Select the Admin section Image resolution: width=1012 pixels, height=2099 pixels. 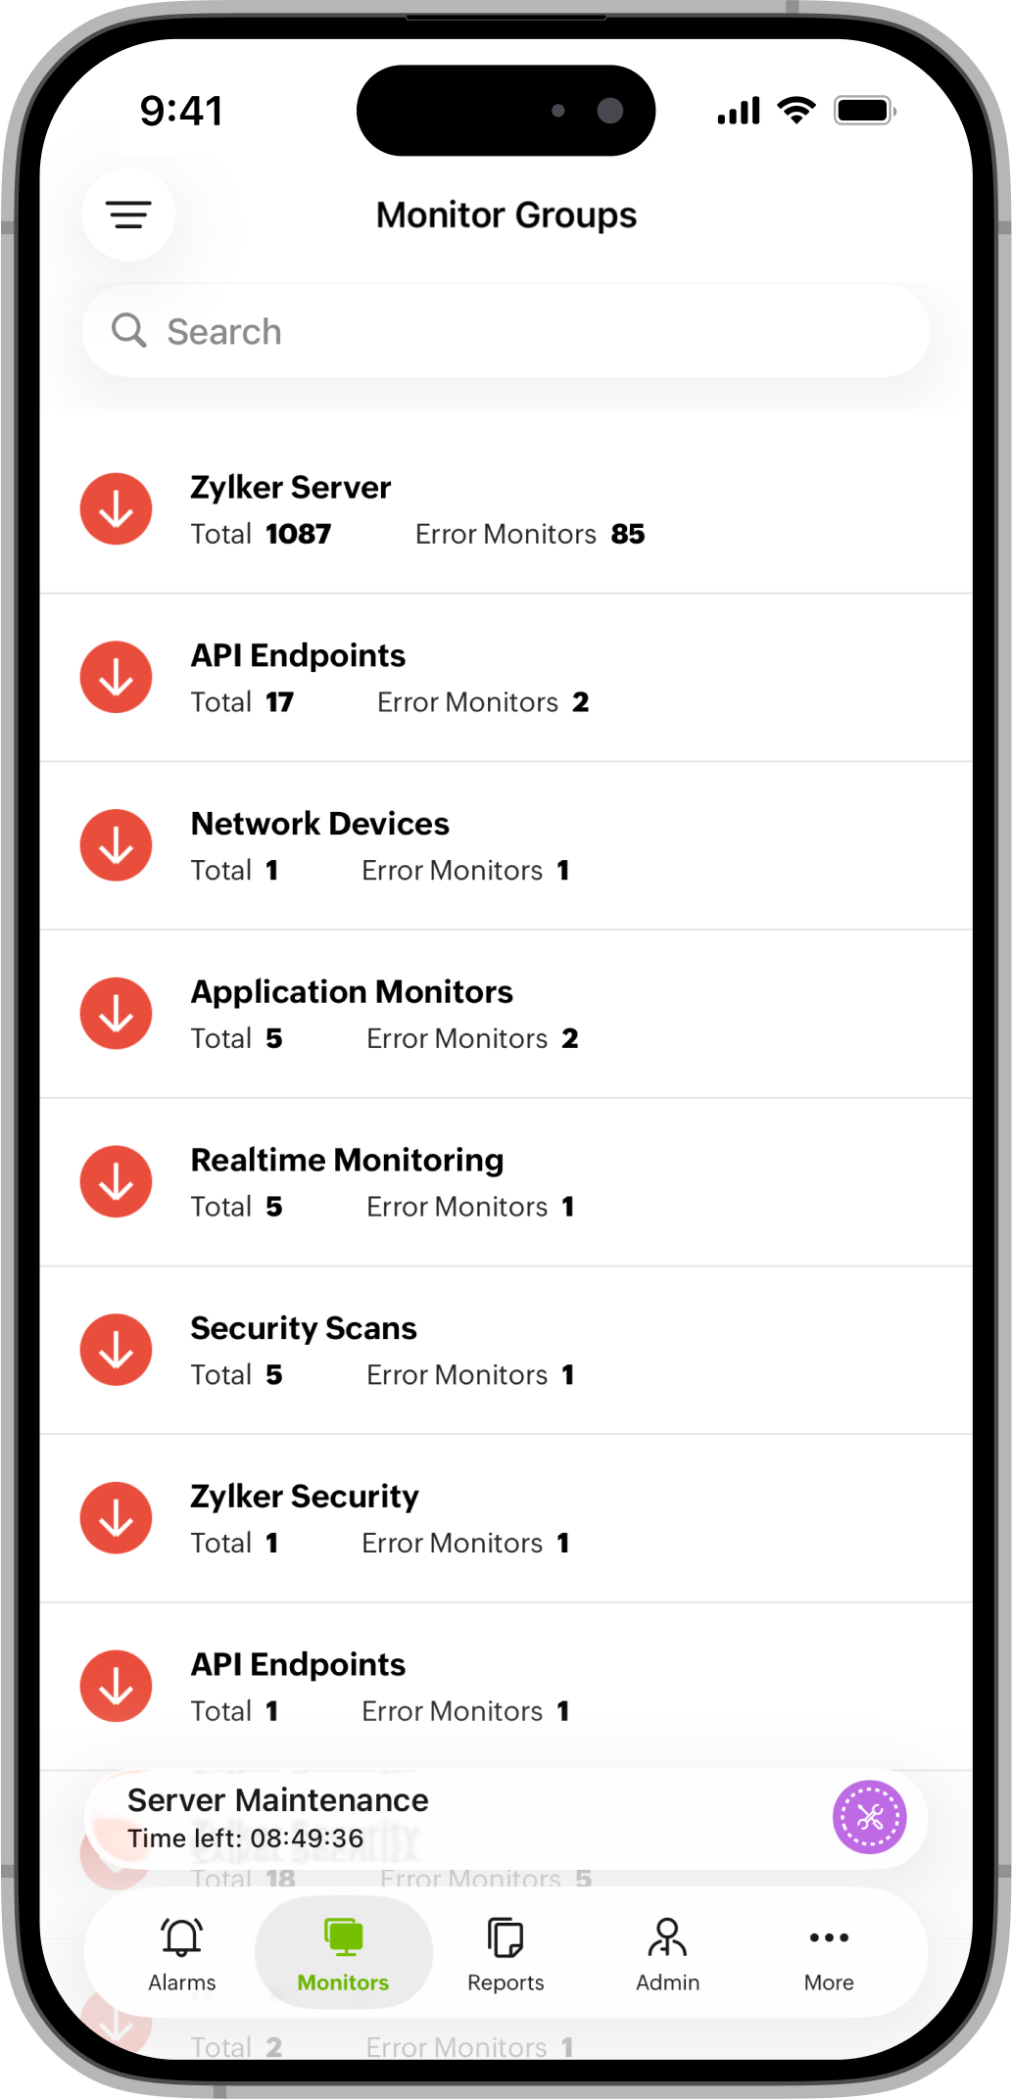click(667, 1954)
